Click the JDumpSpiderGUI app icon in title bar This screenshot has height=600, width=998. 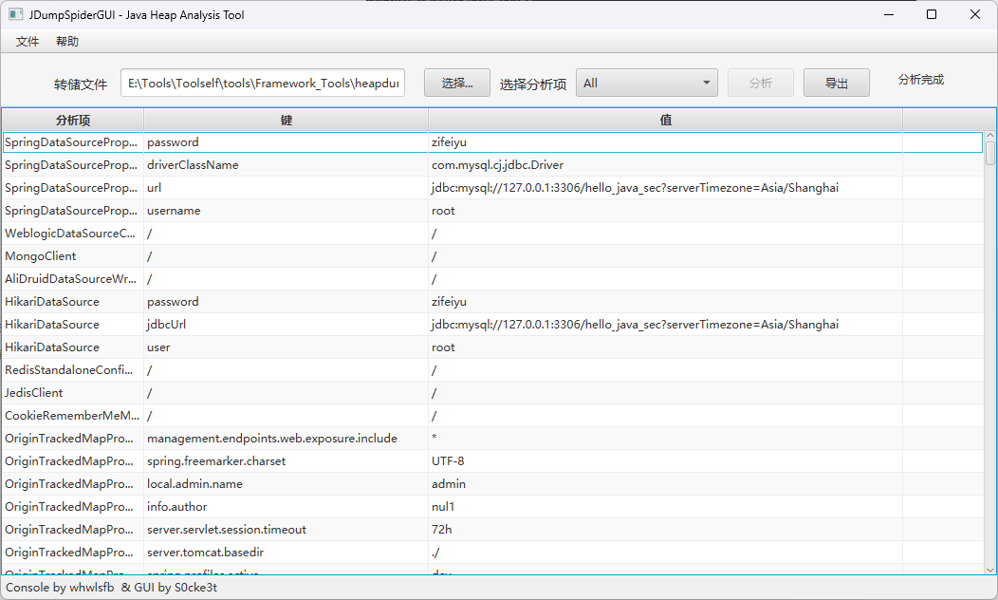15,14
